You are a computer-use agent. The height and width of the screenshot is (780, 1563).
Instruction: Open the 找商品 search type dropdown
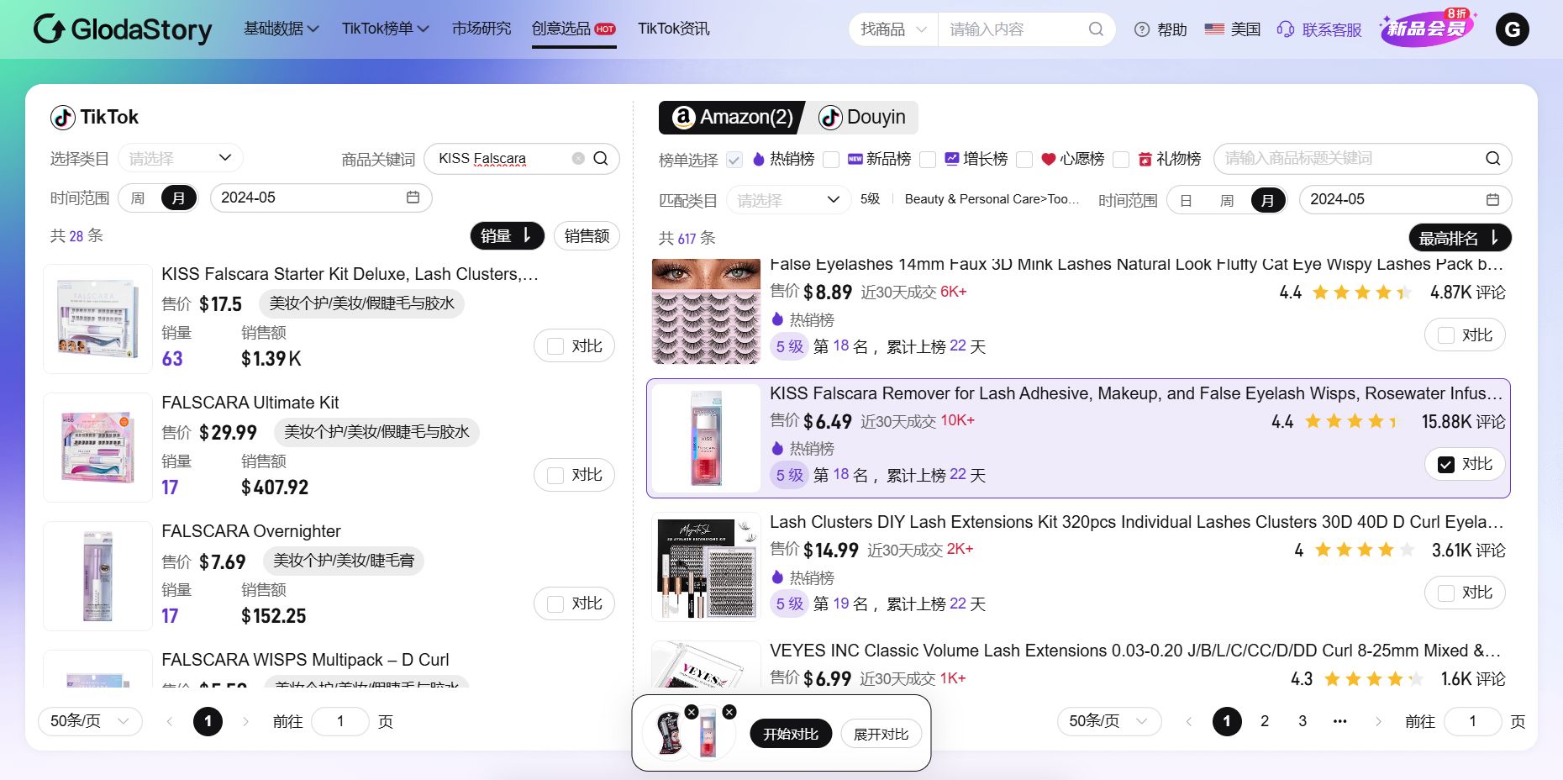893,29
